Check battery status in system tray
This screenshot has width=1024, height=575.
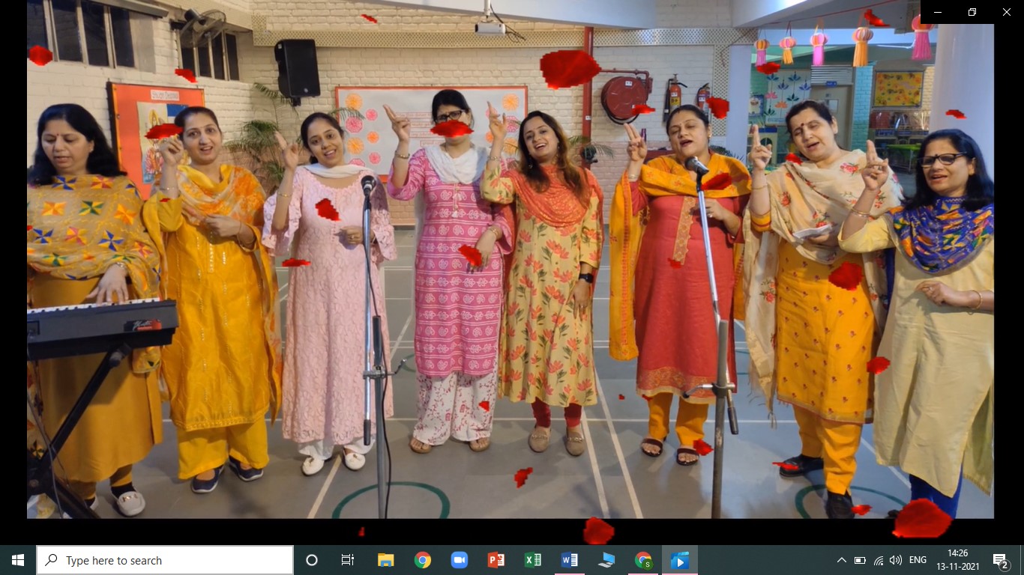click(x=860, y=560)
